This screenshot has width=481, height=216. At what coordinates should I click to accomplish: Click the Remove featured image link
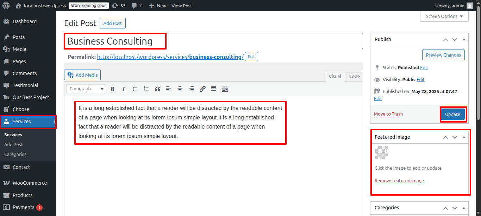click(x=399, y=181)
